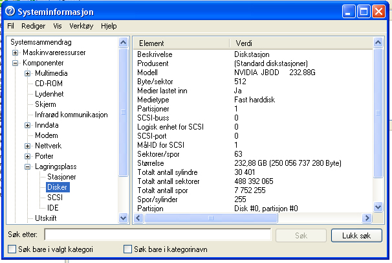Click tree pane scroll-up arrow
Screen dimensions: 392x263
click(124, 43)
